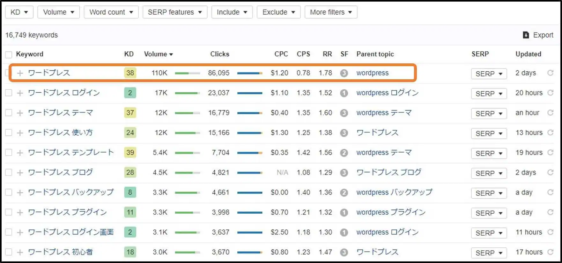Viewport: 562px width, 263px height.
Task: Check the ワードプレス テーマ row checkbox
Action: click(x=9, y=112)
